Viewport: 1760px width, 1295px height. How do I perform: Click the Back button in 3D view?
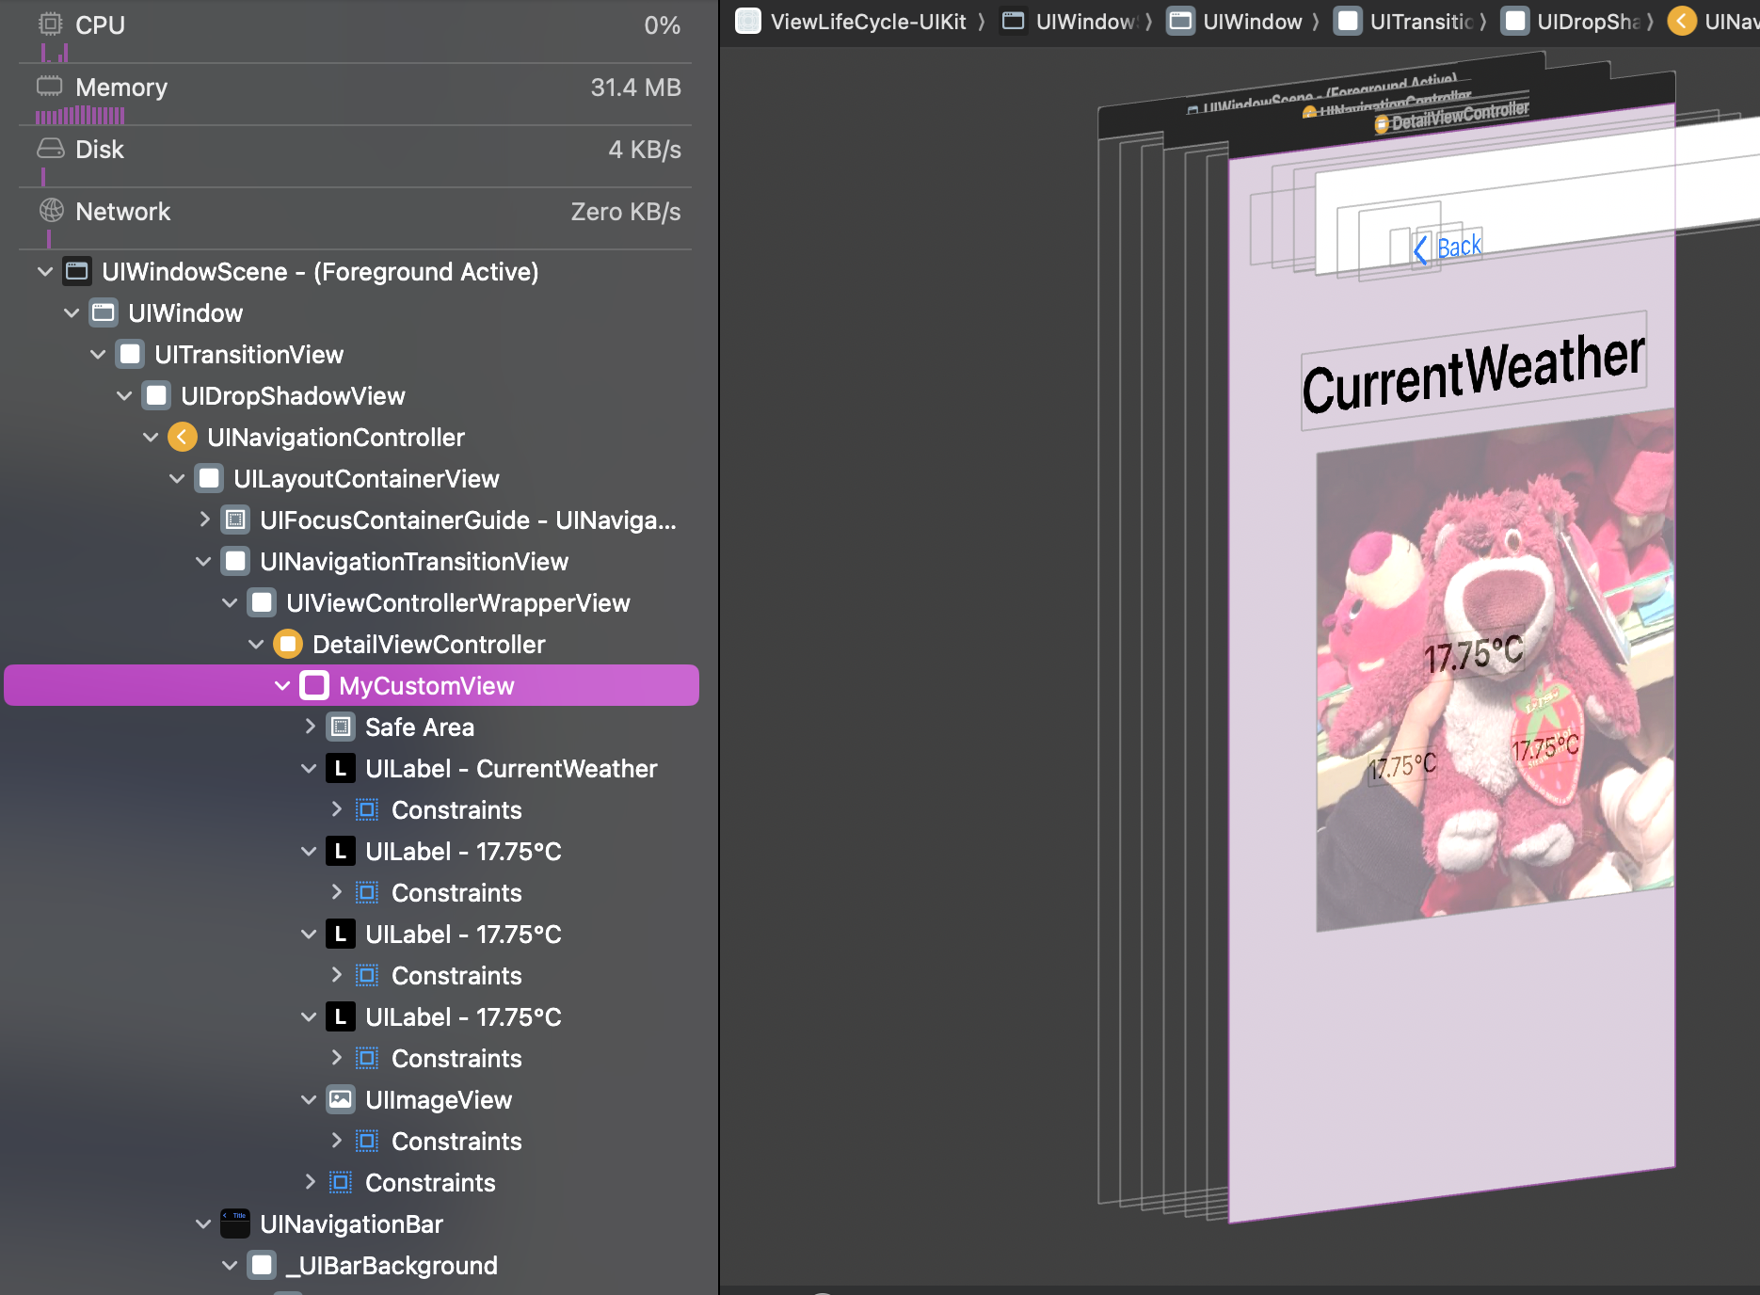1448,248
